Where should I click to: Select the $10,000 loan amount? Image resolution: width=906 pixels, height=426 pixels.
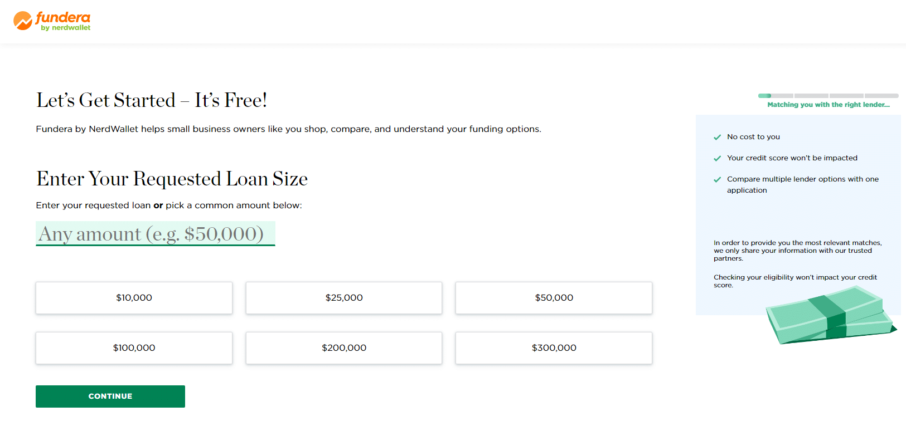(134, 298)
